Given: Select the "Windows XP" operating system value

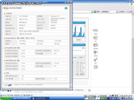Looking at the screenshot, I should point(55,16).
